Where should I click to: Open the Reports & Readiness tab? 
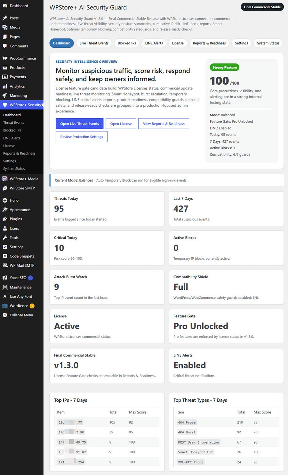(x=209, y=43)
